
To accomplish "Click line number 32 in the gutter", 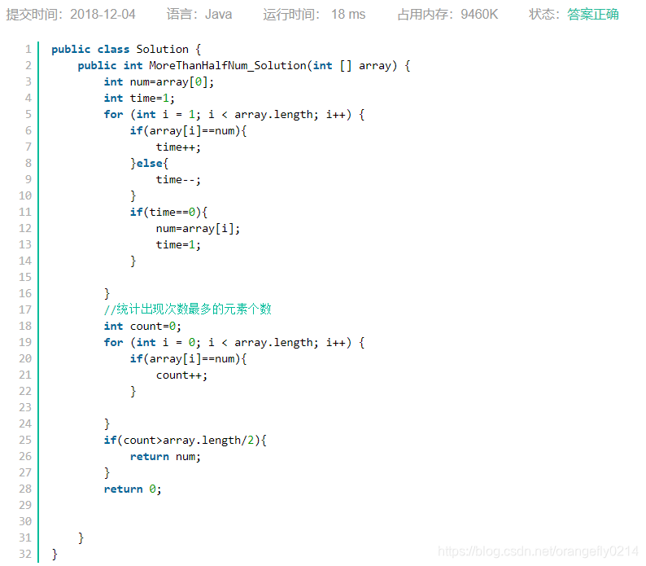I will point(25,554).
